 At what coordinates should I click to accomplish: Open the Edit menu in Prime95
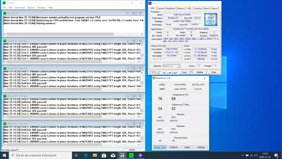[x=10, y=8]
